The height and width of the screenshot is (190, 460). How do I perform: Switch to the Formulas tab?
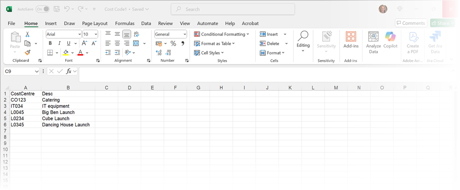pyautogui.click(x=124, y=23)
